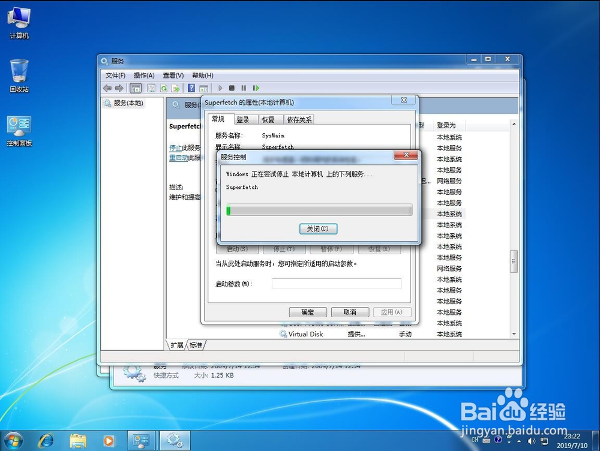Screen dimensions: 600x451
Task: Open the 计算机 desktop icon
Action: coord(19,22)
